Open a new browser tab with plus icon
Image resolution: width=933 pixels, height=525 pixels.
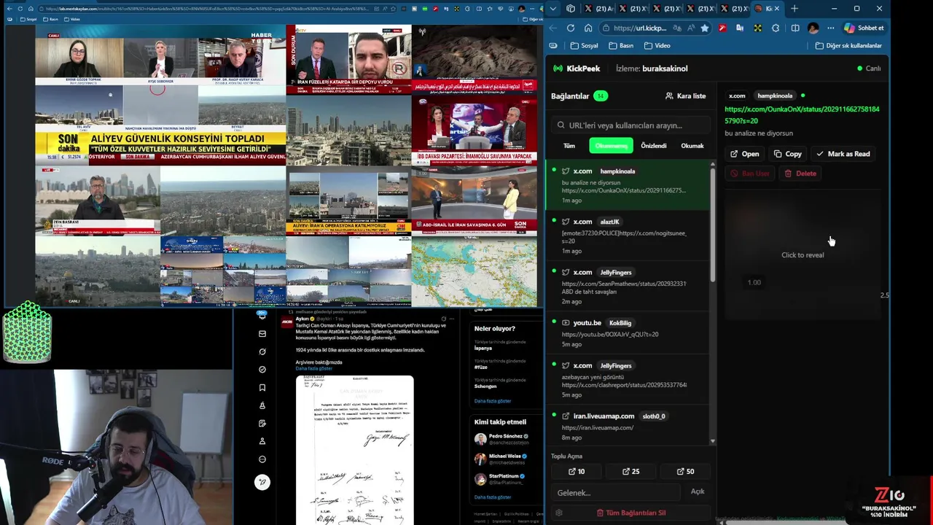click(x=795, y=9)
